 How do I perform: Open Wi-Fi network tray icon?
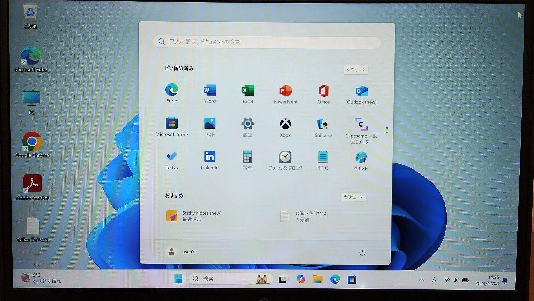tap(446, 280)
